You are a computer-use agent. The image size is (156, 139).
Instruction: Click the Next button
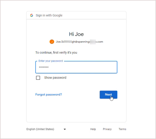click(x=109, y=95)
